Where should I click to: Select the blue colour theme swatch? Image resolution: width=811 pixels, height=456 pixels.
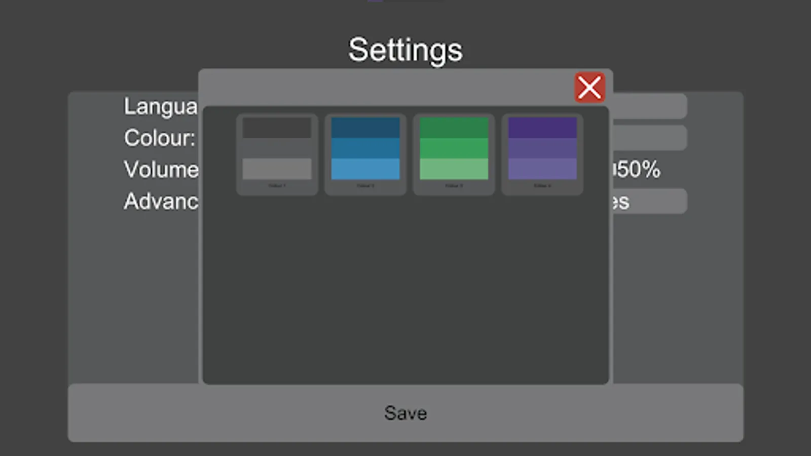(365, 148)
